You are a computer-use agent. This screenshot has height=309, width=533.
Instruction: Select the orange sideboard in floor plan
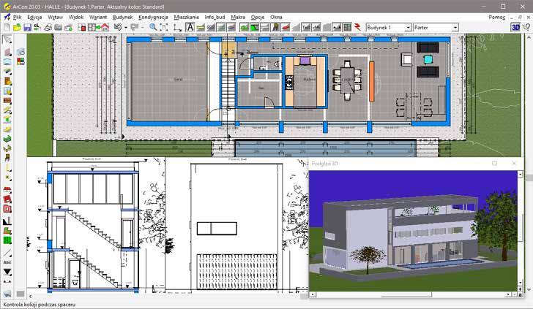click(x=372, y=81)
